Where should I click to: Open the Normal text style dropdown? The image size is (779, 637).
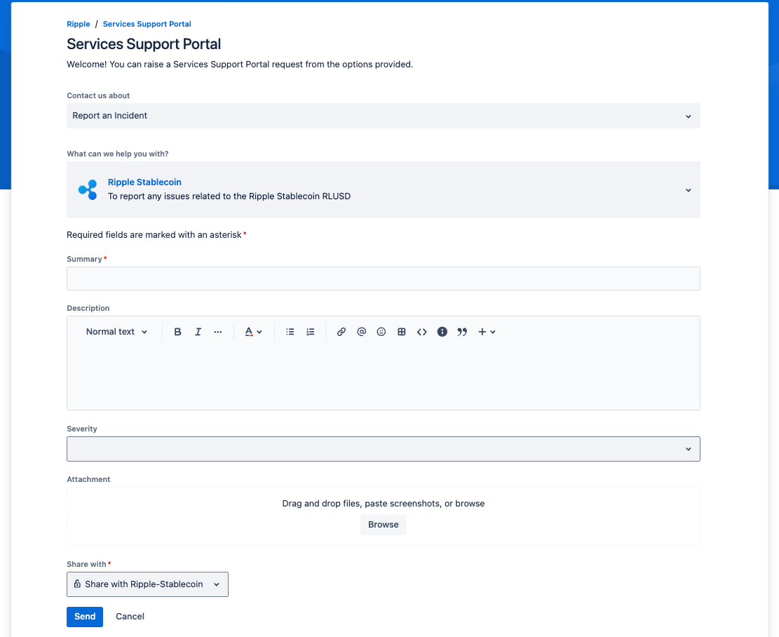pyautogui.click(x=116, y=332)
